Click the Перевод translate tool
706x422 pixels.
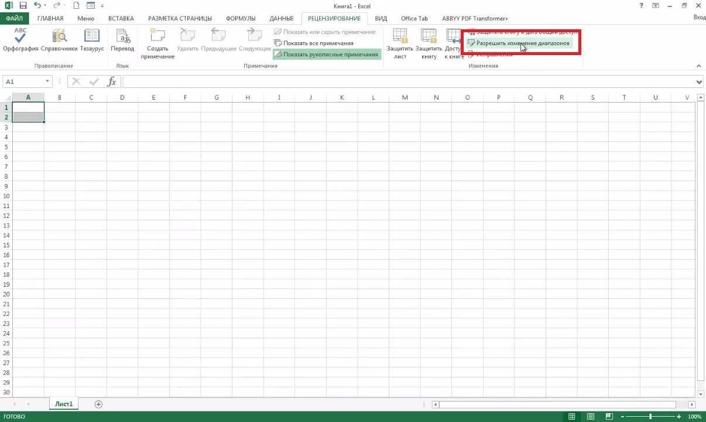[122, 41]
